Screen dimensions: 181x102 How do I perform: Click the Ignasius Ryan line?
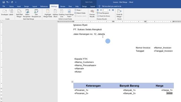click(x=80, y=25)
